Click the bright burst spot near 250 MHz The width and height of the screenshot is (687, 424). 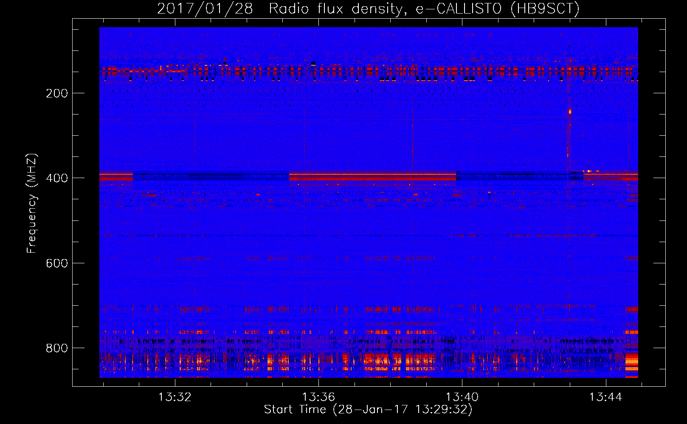[x=570, y=112]
